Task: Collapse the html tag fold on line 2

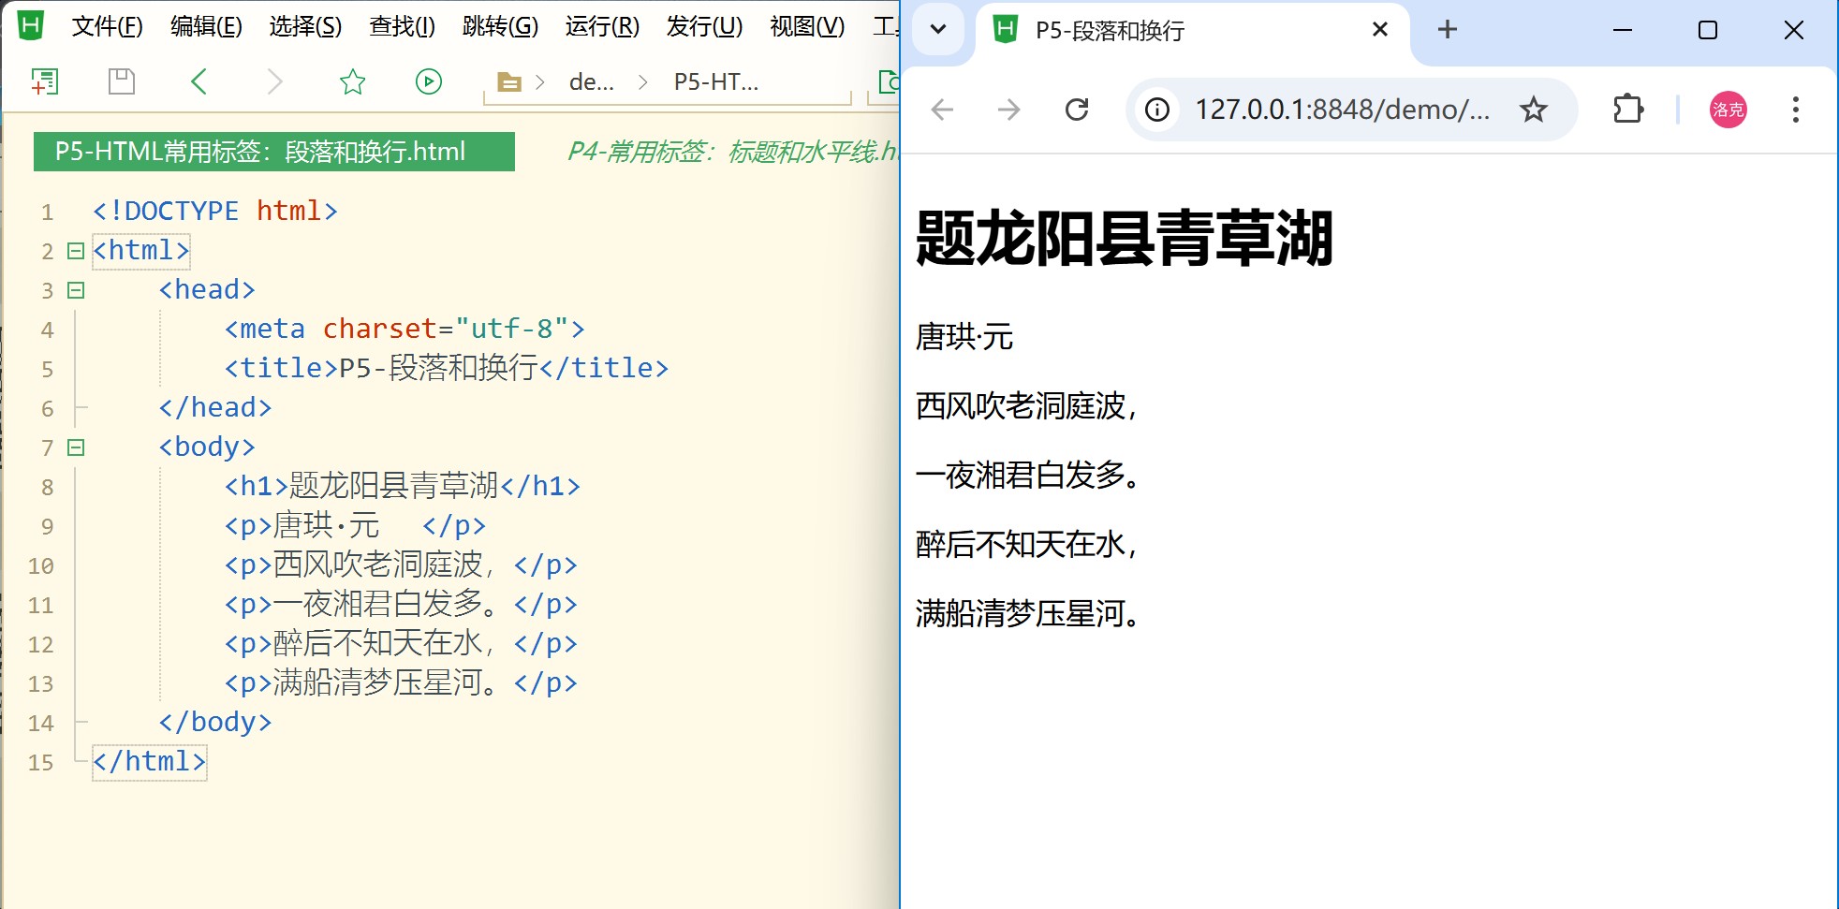Action: tap(76, 251)
